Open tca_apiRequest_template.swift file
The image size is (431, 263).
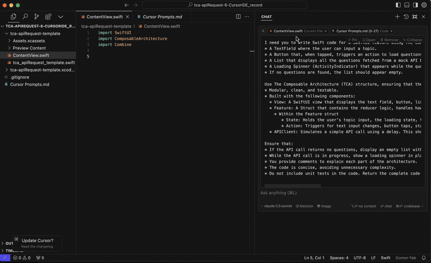[38, 62]
